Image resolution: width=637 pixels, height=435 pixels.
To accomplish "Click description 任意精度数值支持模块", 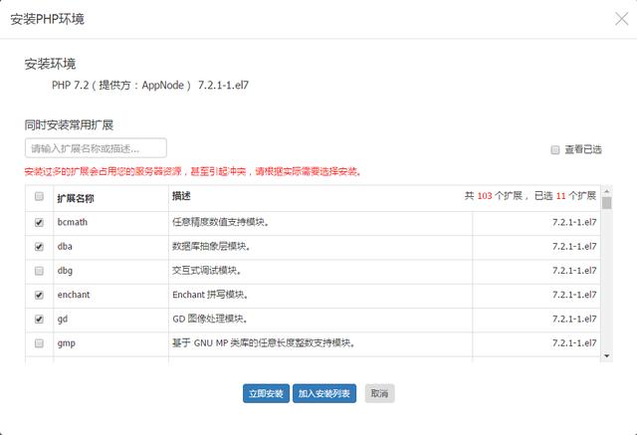I will click(221, 222).
